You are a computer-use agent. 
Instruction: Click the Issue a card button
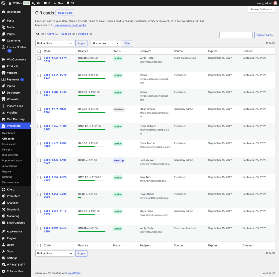click(x=65, y=13)
